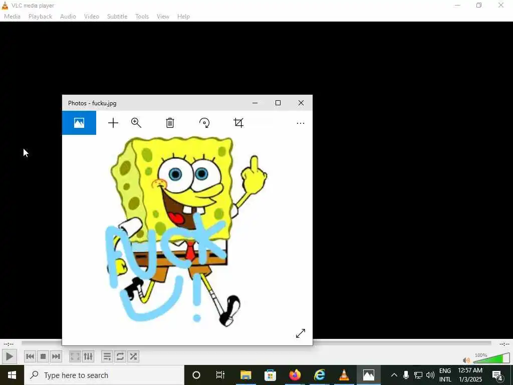Minimize the Photos window
Screen dimensions: 513x385
click(255, 103)
